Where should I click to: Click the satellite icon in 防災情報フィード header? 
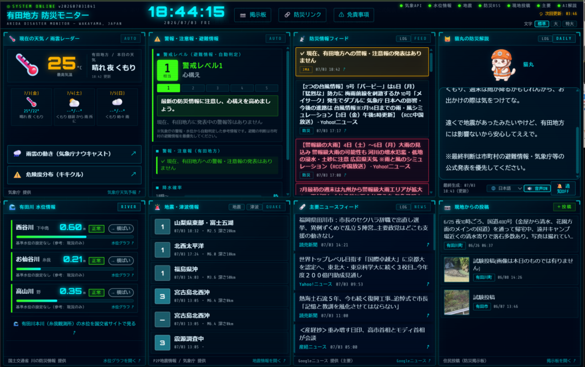click(x=302, y=39)
